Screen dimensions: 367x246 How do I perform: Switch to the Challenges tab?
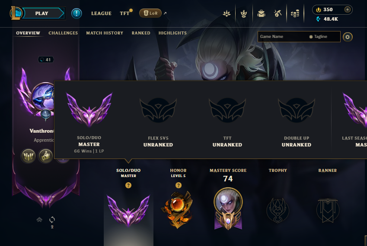coord(63,33)
